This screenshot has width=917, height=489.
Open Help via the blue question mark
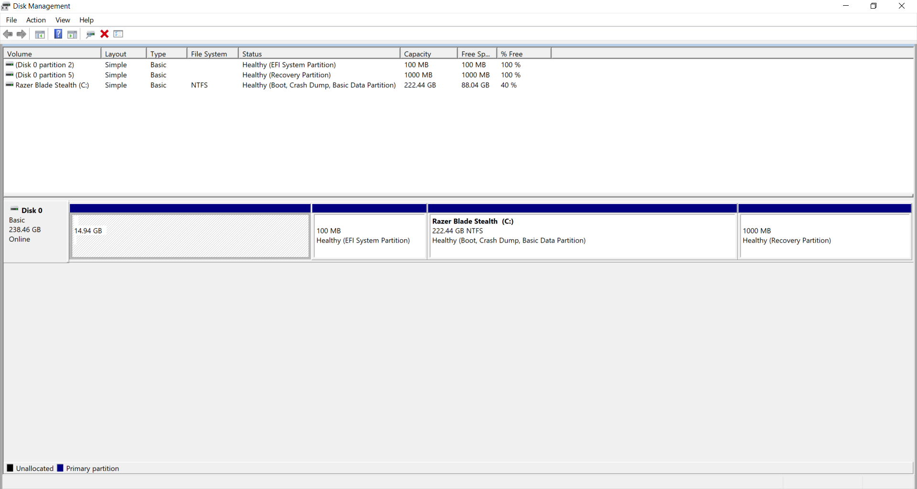[58, 34]
